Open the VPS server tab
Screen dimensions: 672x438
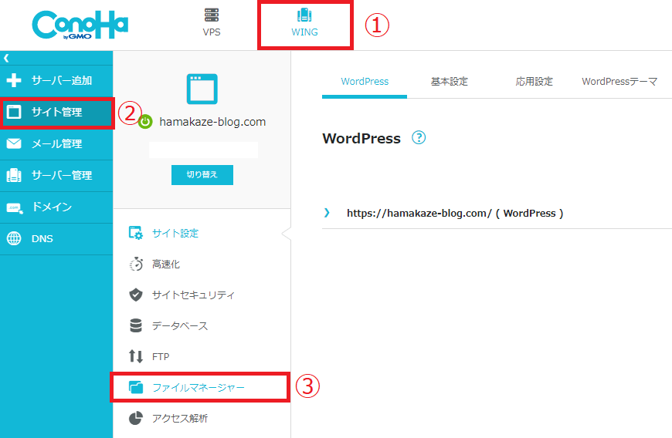211,23
